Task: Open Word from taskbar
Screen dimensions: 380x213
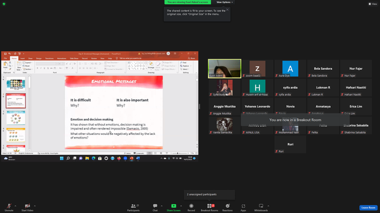Action: tap(138, 159)
